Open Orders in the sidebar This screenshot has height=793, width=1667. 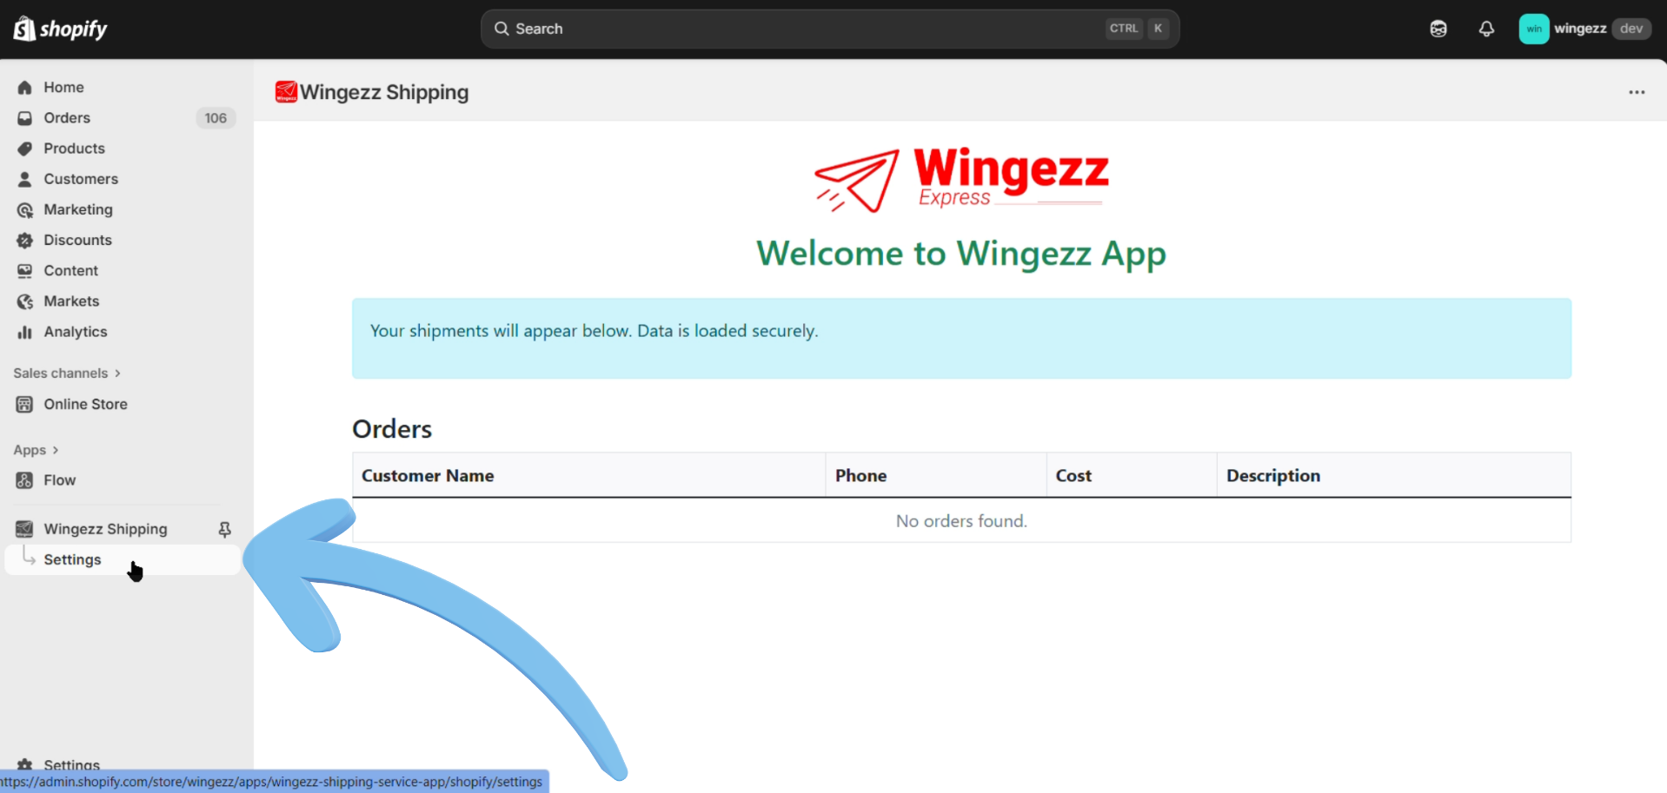[67, 118]
